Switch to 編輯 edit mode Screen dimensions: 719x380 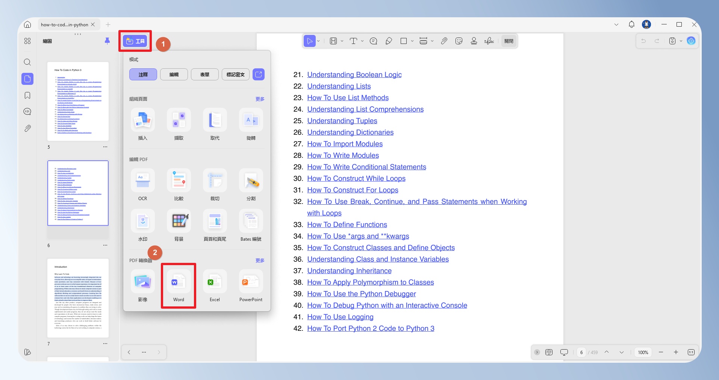click(x=174, y=74)
